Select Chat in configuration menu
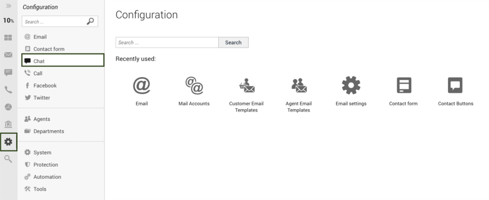The height and width of the screenshot is (200, 489). 63,61
